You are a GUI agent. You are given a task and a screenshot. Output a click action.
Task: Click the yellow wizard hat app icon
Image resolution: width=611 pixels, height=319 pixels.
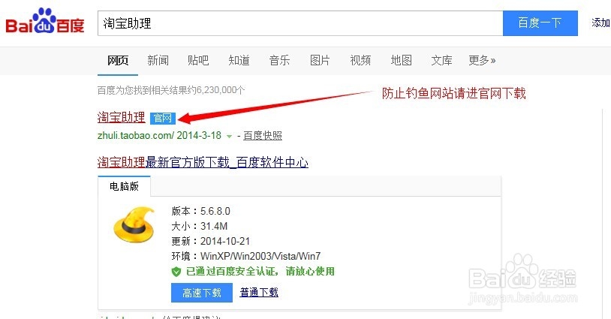(134, 224)
